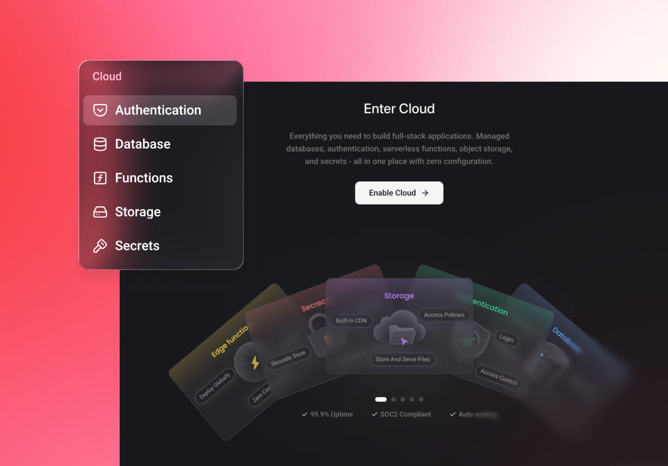This screenshot has width=668, height=466.
Task: Click the Storage title on center card
Action: [399, 296]
